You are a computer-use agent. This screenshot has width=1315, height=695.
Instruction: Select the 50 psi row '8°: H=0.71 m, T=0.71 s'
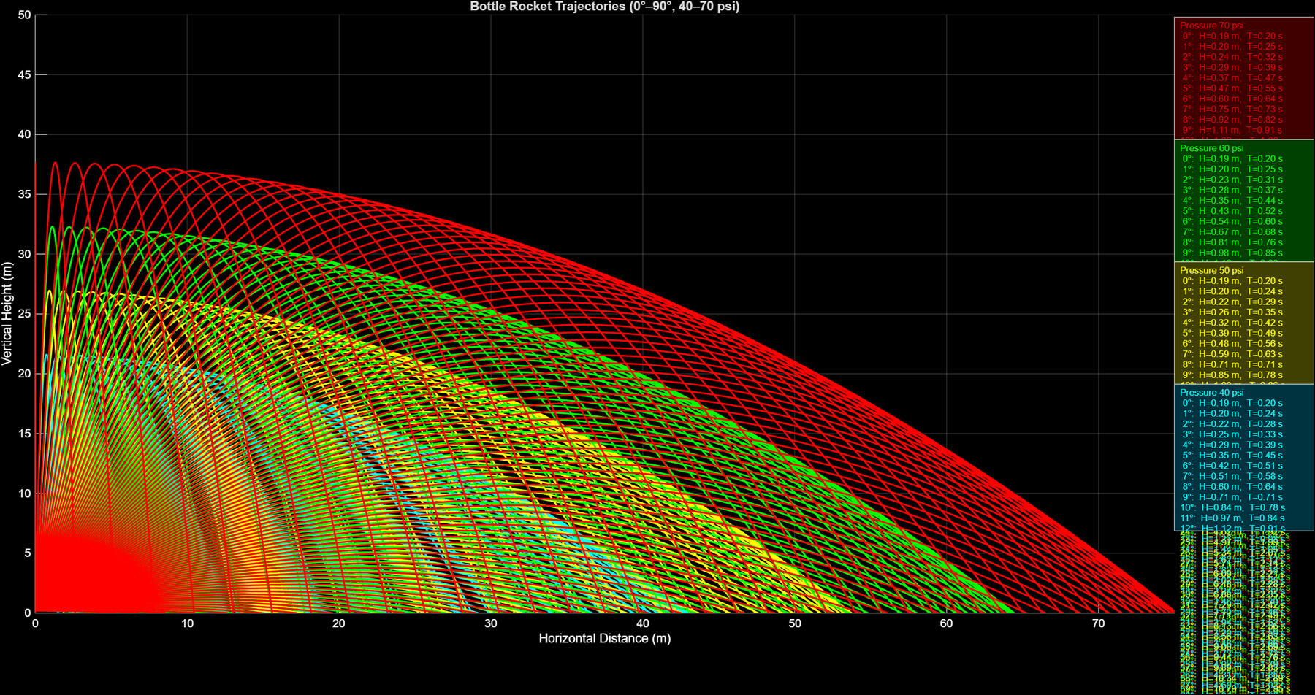(x=1232, y=364)
